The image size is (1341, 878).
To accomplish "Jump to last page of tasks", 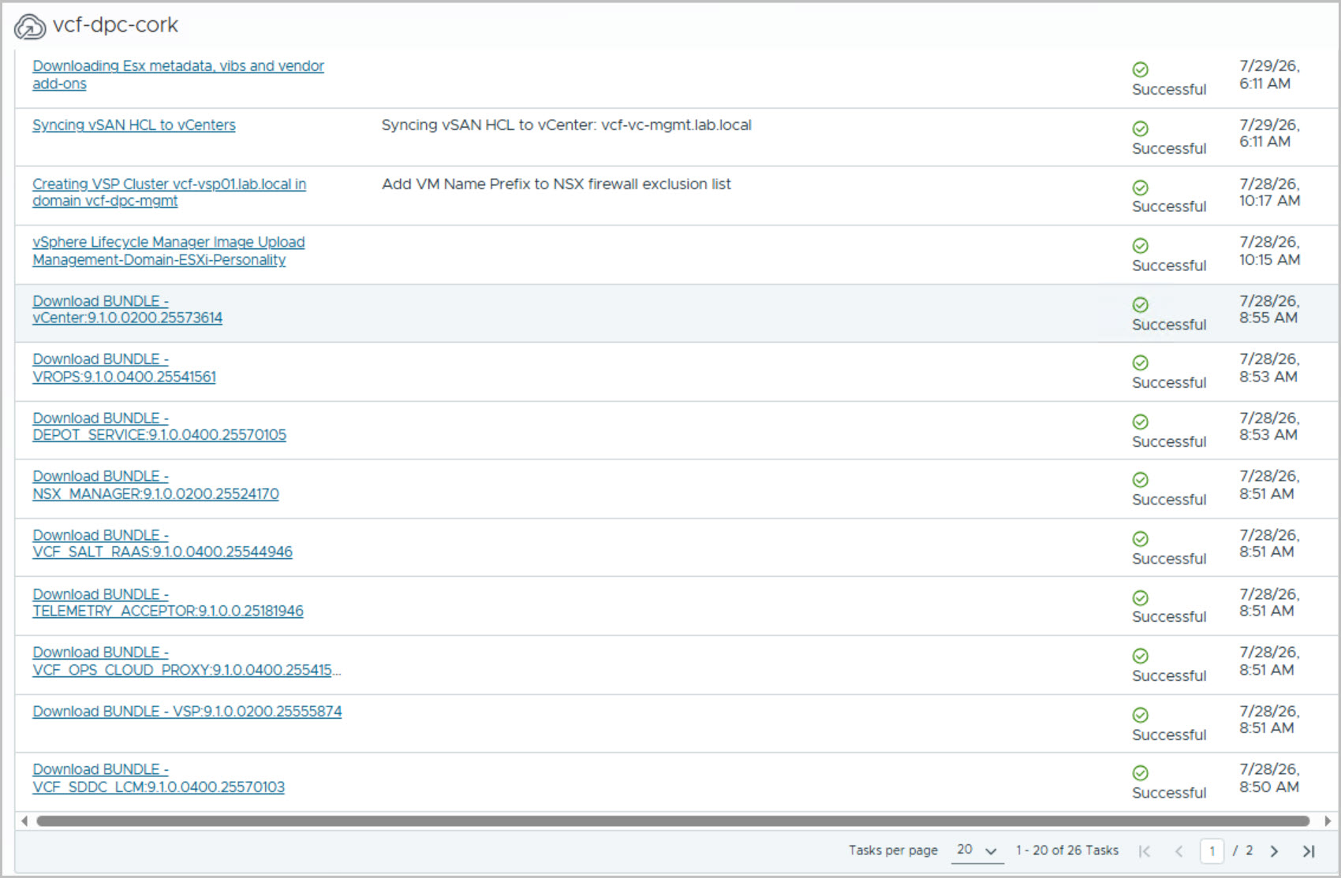I will 1309,851.
